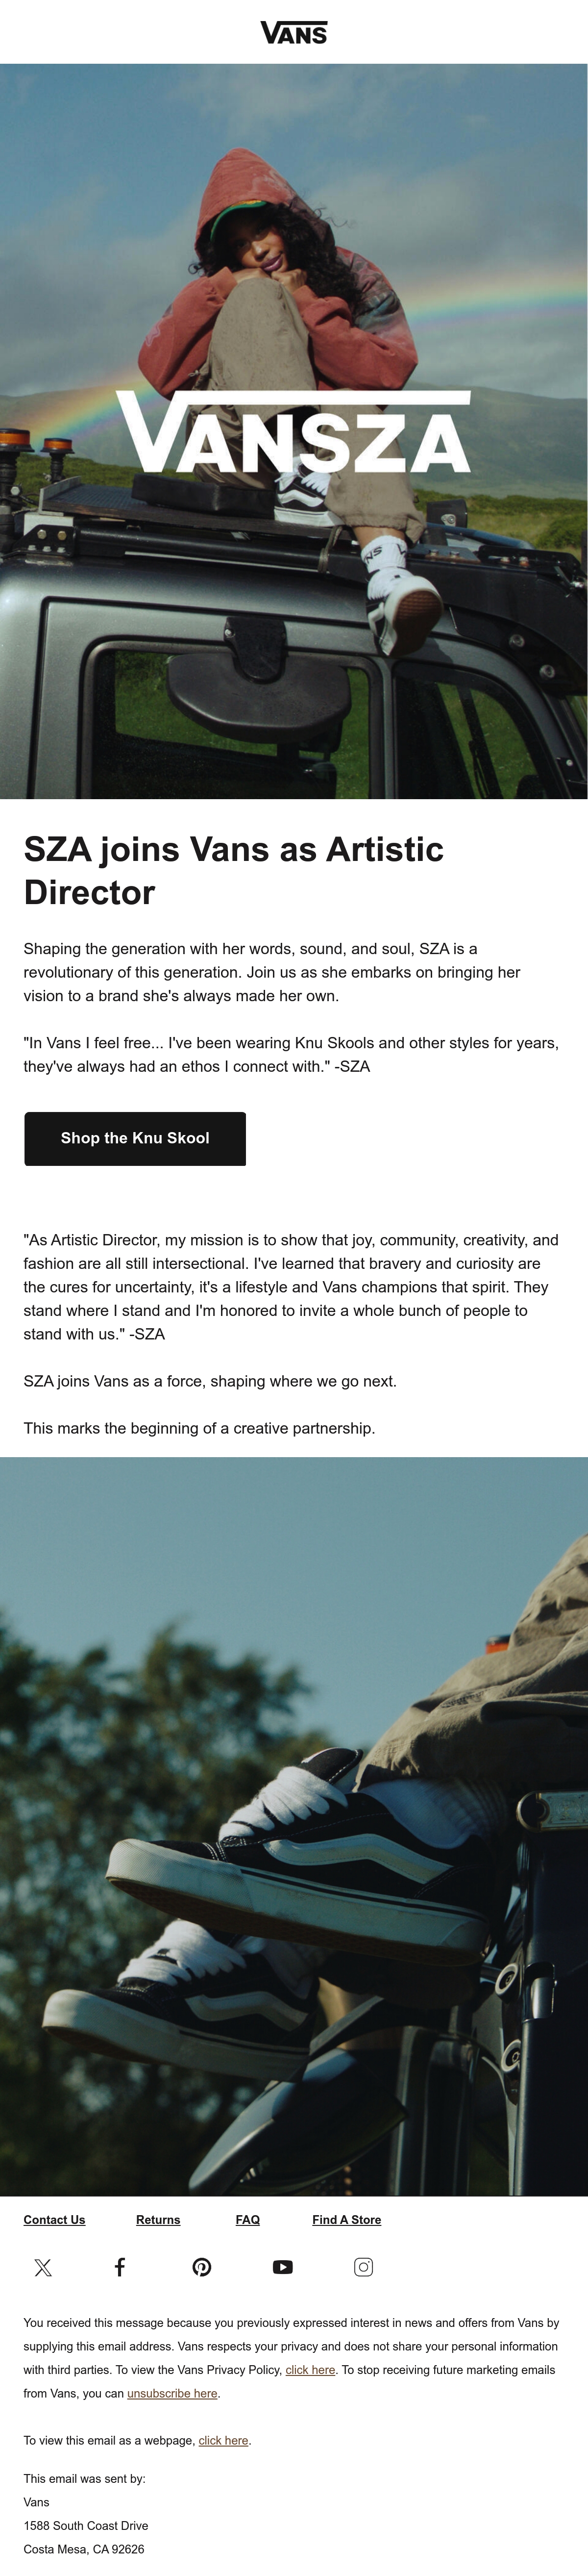Click the Vans logo at top

294,33
